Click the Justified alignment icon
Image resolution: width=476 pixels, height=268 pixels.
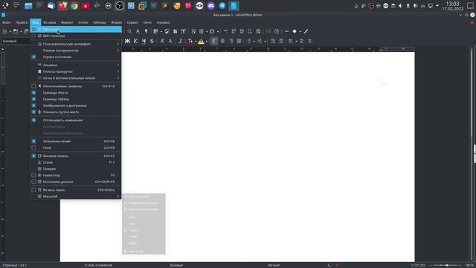(239, 41)
